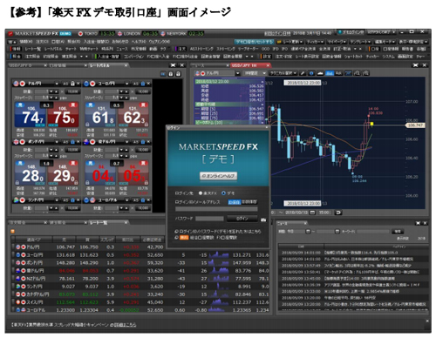This screenshot has width=436, height=338.
Task: Expand the chart timeframe dropdown
Action: tap(255, 73)
